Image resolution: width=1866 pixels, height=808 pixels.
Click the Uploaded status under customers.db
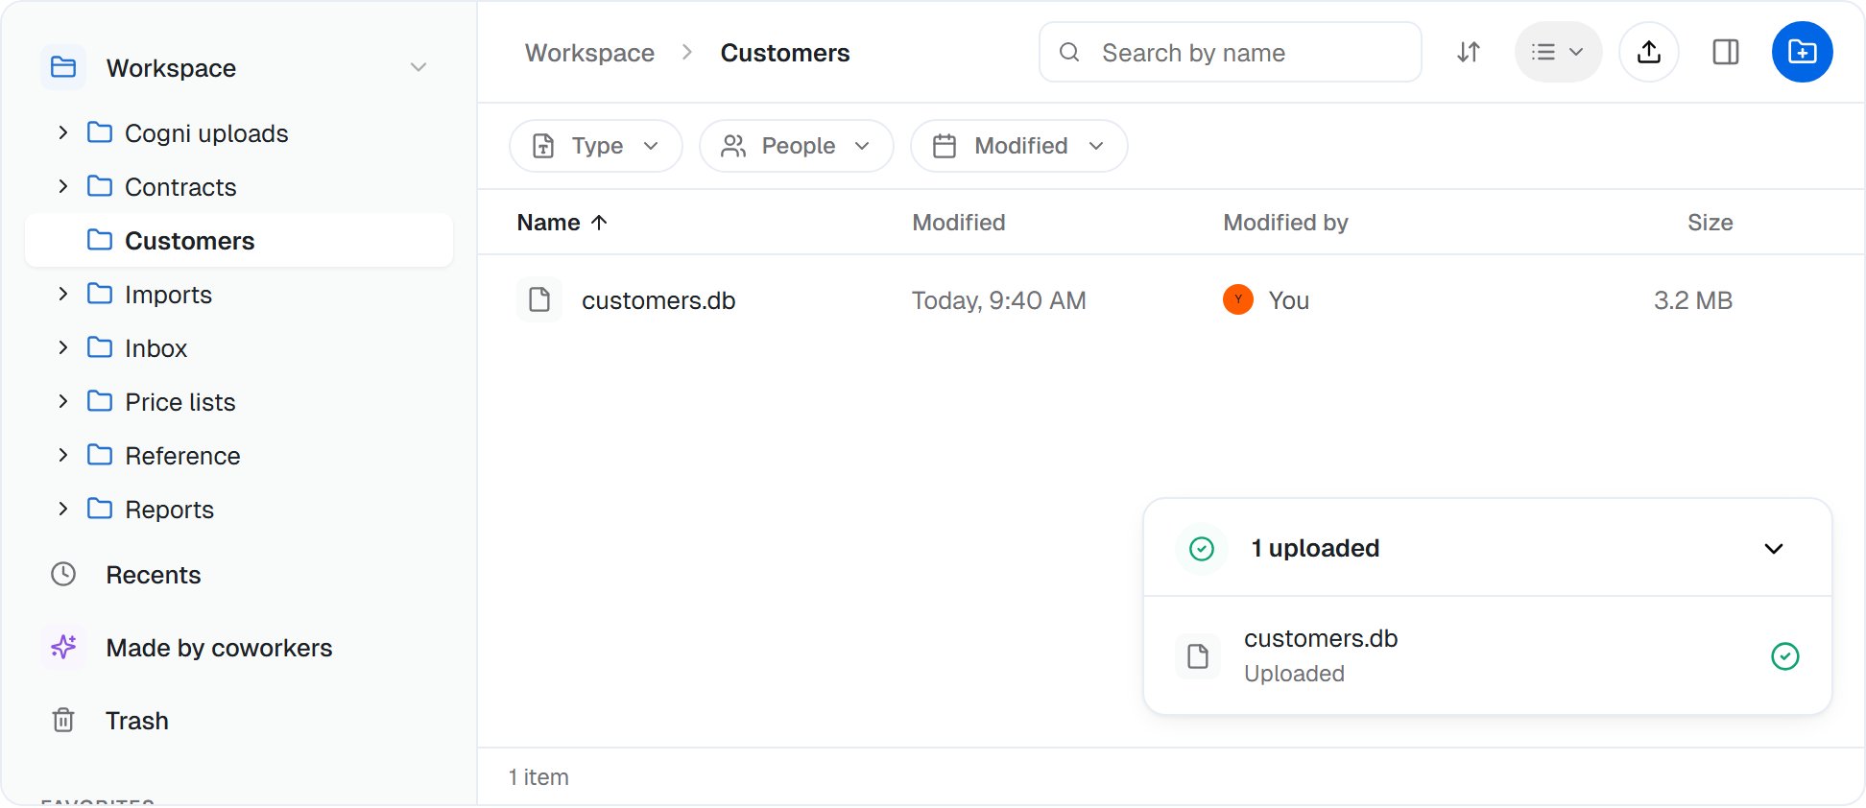1294,674
